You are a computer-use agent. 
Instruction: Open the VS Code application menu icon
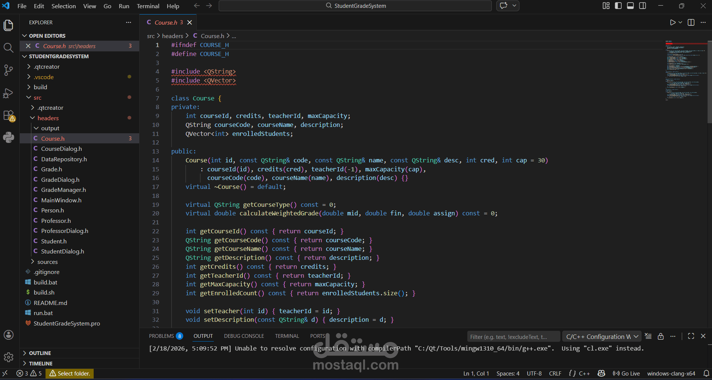6,6
